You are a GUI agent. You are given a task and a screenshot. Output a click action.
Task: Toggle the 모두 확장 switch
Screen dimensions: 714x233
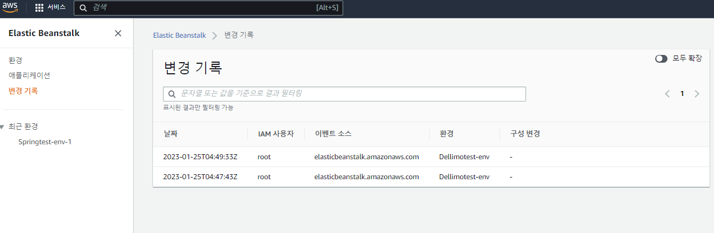click(661, 58)
